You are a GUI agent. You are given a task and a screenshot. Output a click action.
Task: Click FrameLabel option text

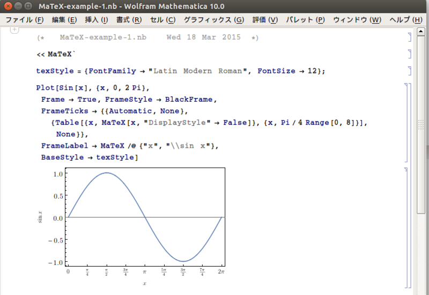coord(65,146)
